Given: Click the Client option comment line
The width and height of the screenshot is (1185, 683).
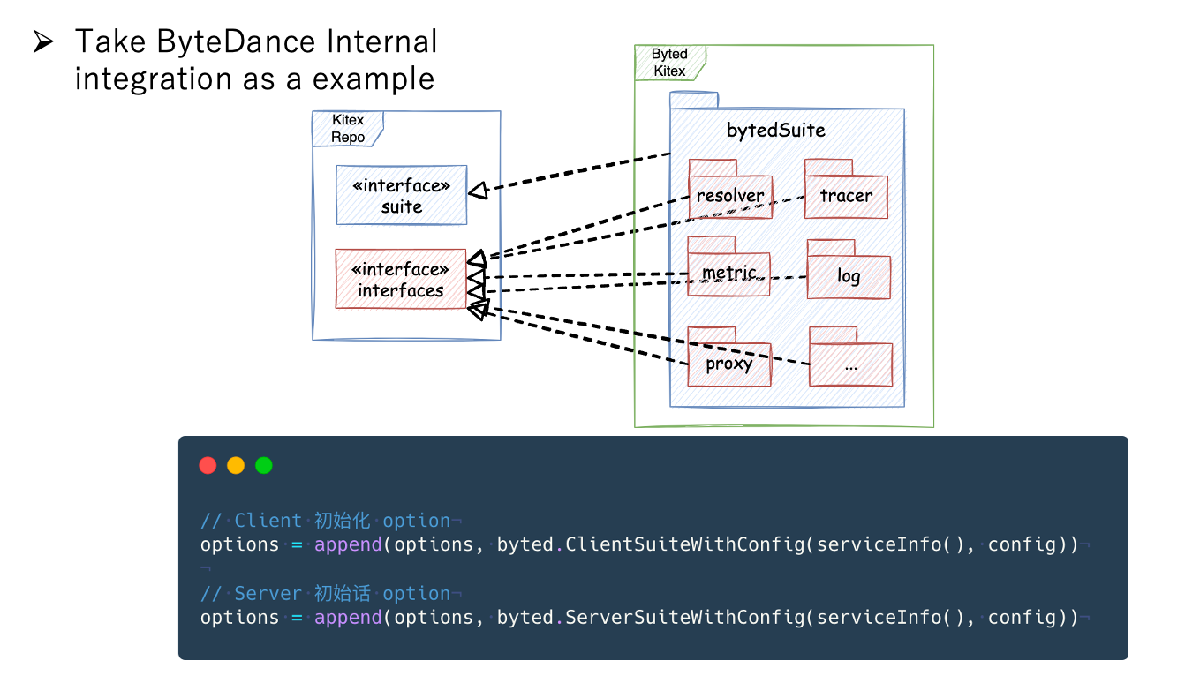Looking at the screenshot, I should click(325, 521).
